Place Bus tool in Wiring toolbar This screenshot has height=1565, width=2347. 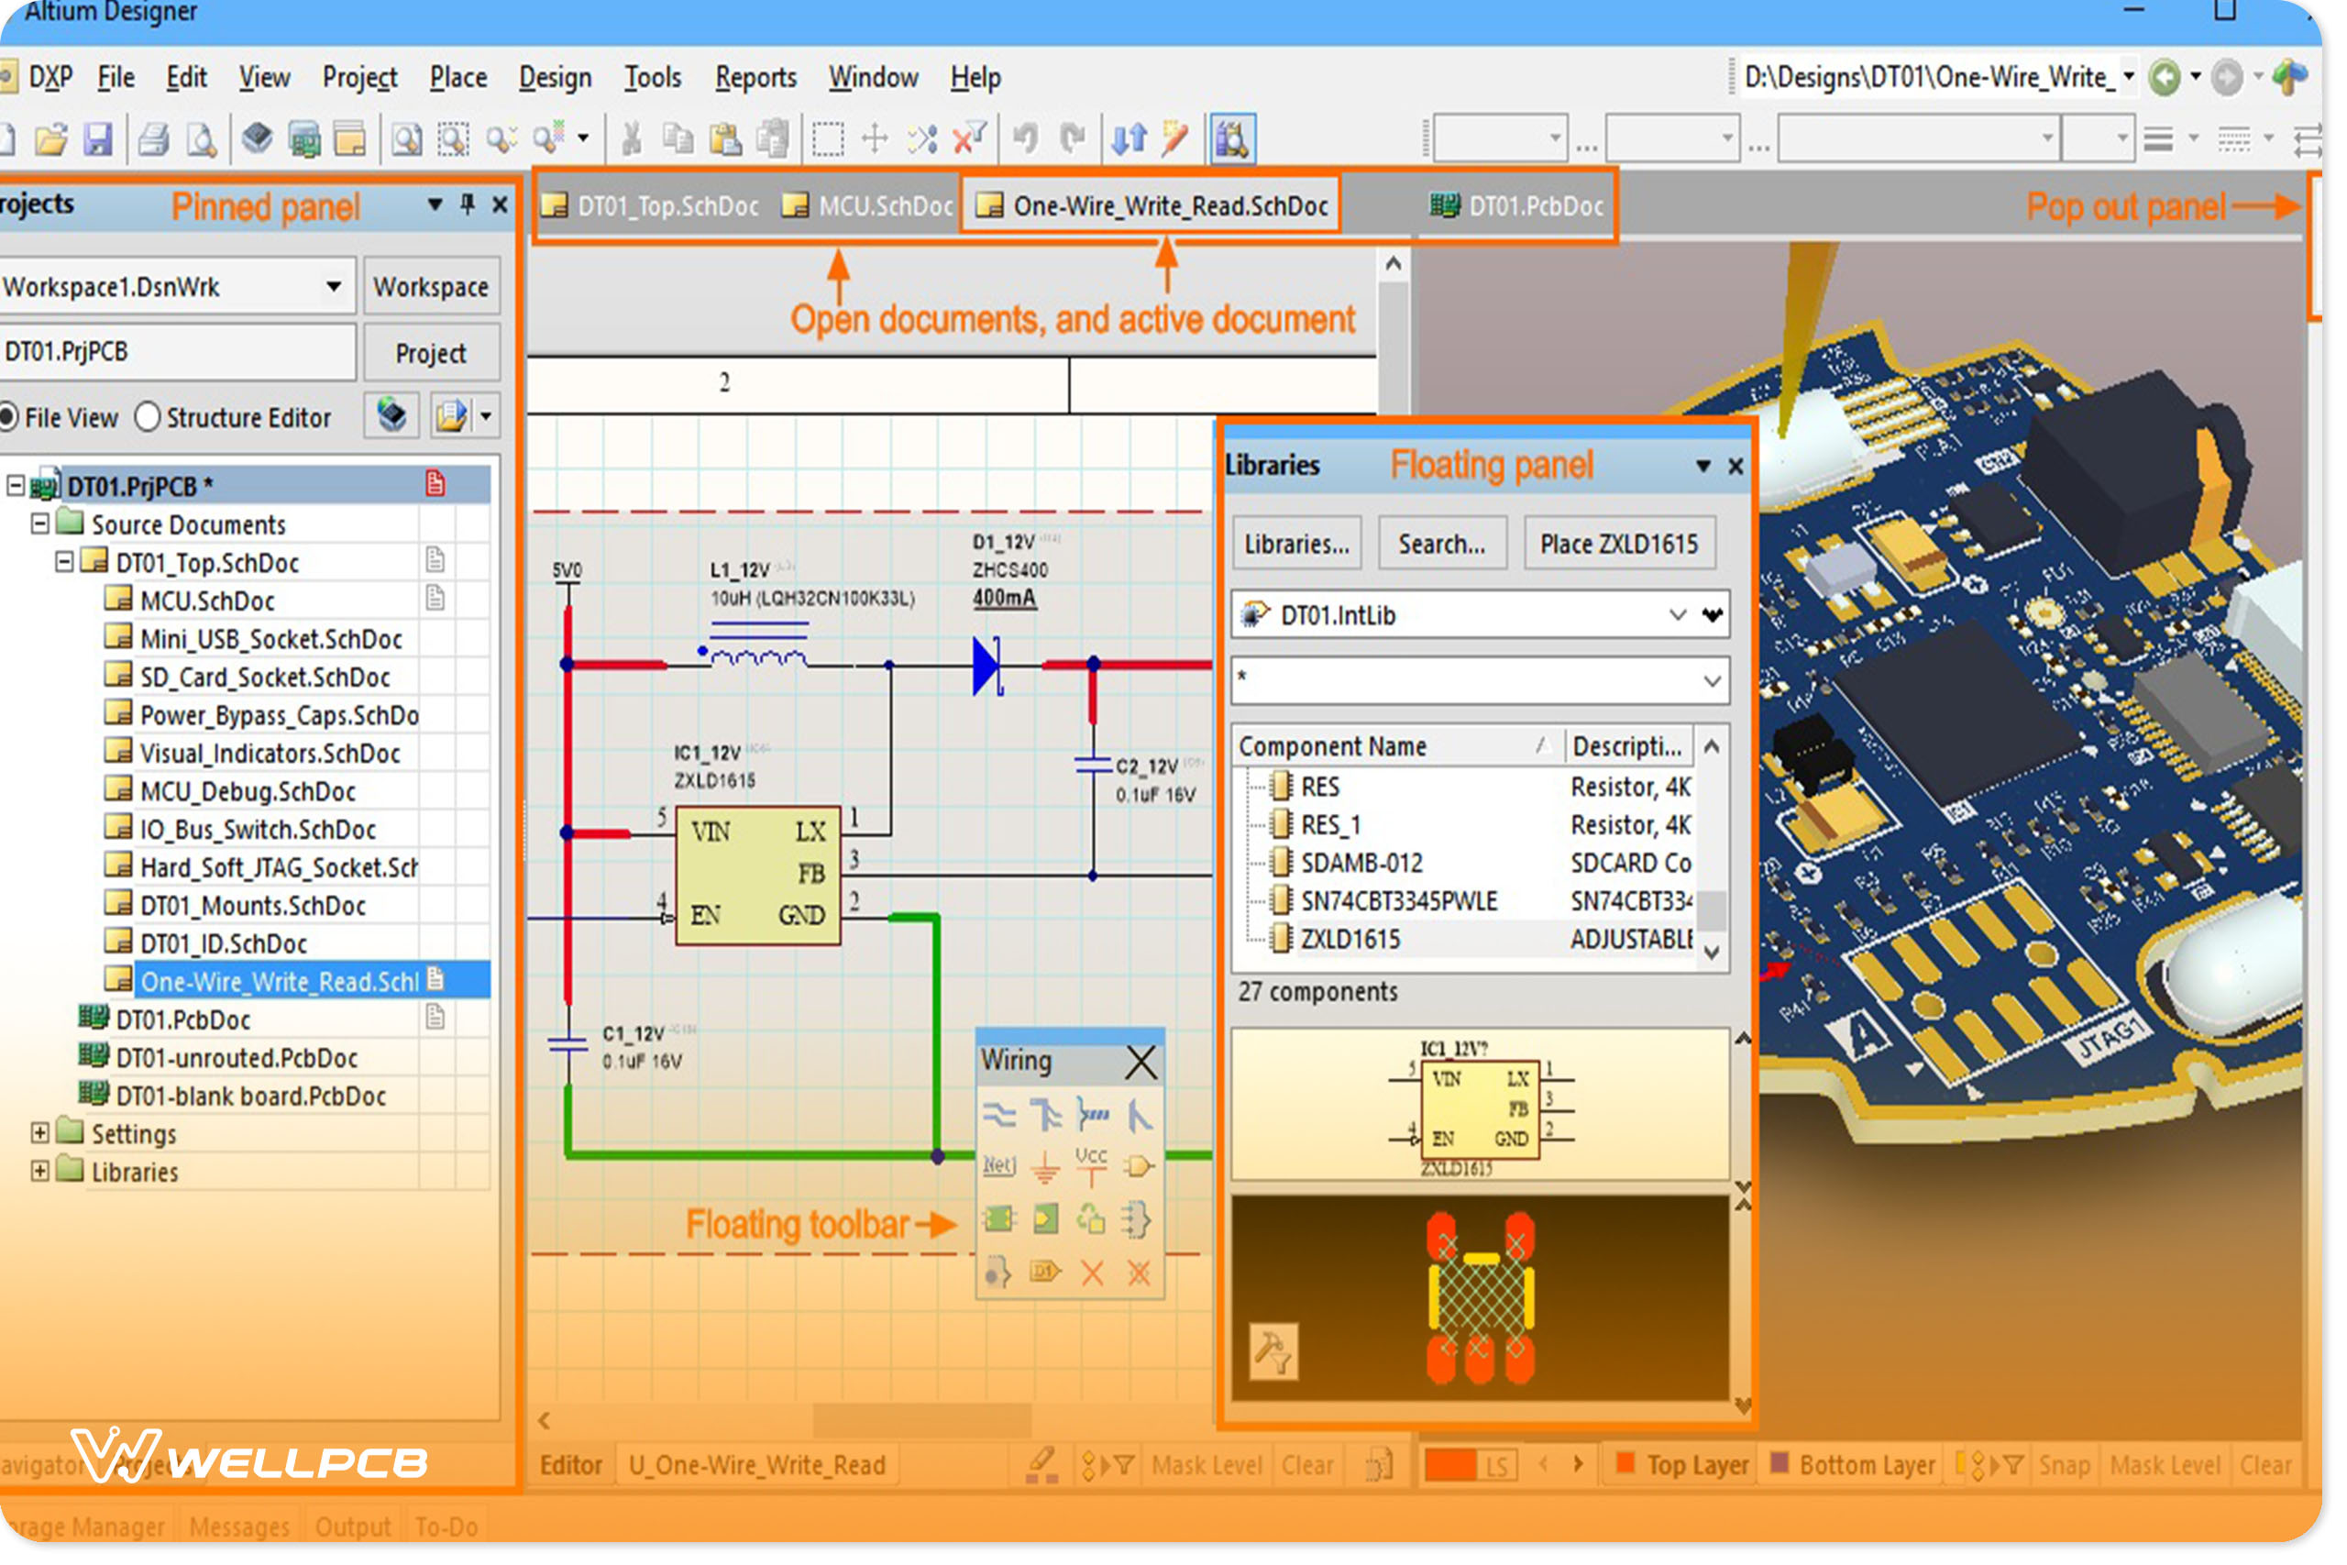point(1048,1117)
